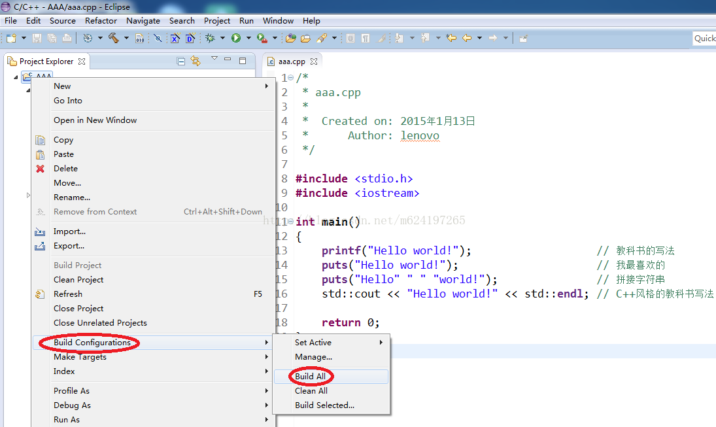Click Collapse All in Project Explorer
Screen dimensions: 716x427
[181, 61]
